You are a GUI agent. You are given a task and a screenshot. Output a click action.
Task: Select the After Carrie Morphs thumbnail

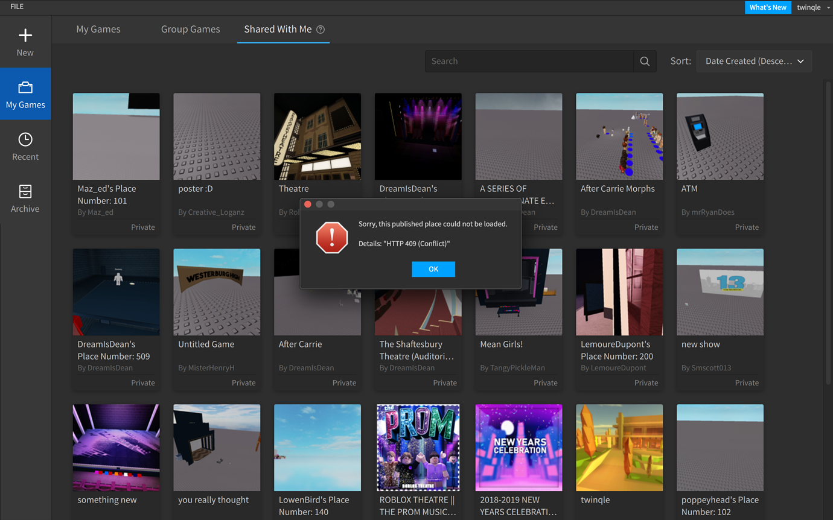619,136
